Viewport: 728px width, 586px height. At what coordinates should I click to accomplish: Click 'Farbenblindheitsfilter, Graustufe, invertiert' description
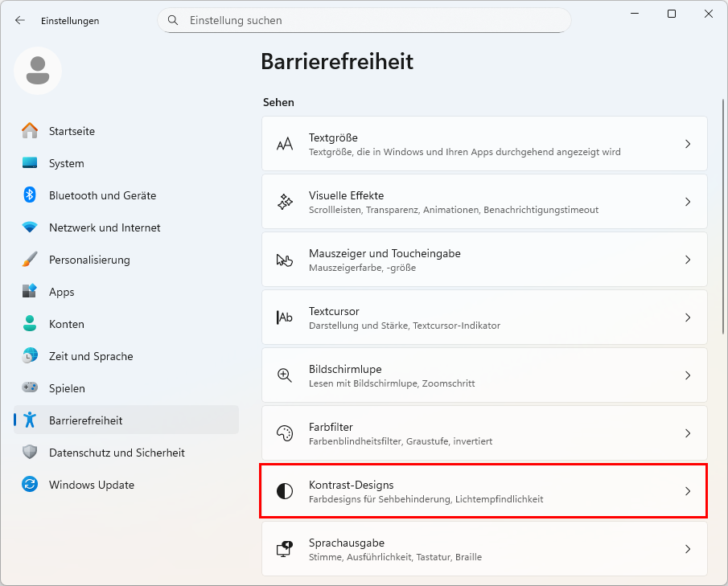(x=401, y=441)
